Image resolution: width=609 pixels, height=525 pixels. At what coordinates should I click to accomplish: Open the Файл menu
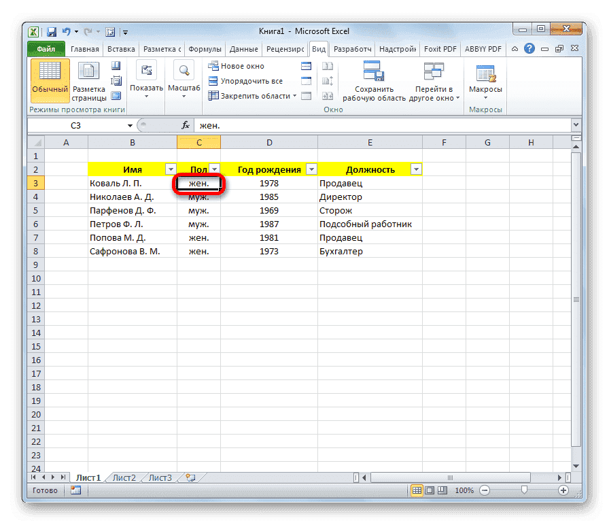[x=46, y=48]
